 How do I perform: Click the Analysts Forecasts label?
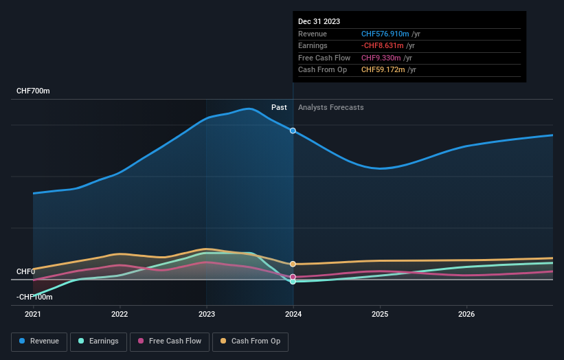pyautogui.click(x=331, y=108)
